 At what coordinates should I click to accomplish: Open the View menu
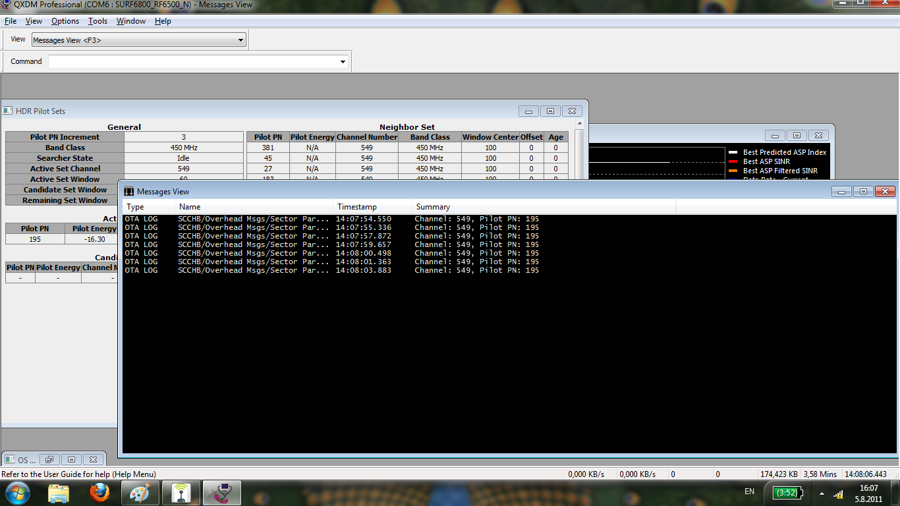(x=34, y=21)
